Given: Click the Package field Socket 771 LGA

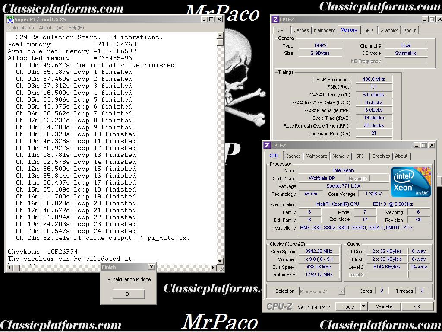Looking at the screenshot, I should 344,186.
